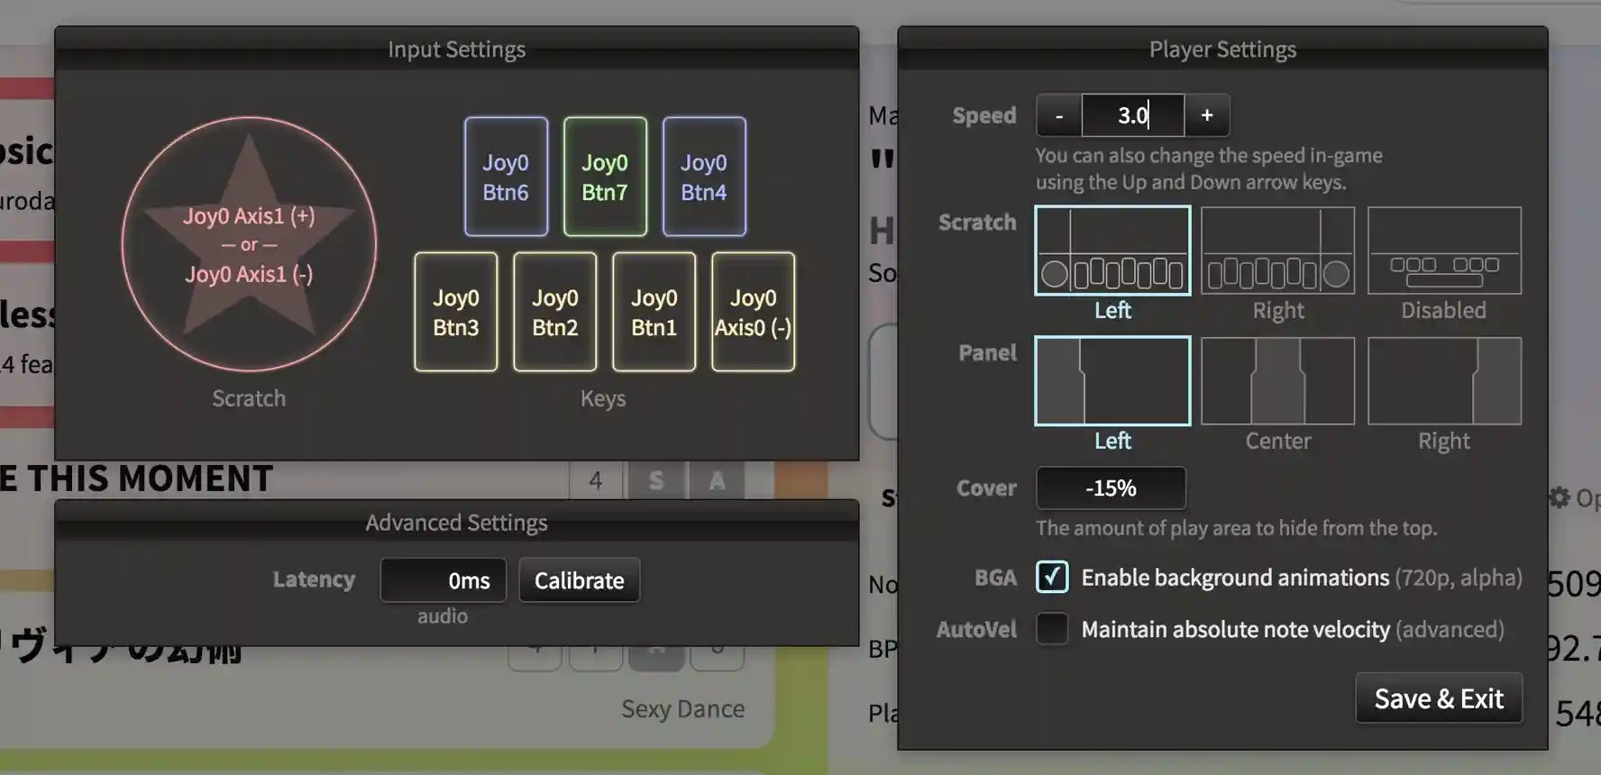1601x775 pixels.
Task: Disable background animations checkbox
Action: (1052, 577)
